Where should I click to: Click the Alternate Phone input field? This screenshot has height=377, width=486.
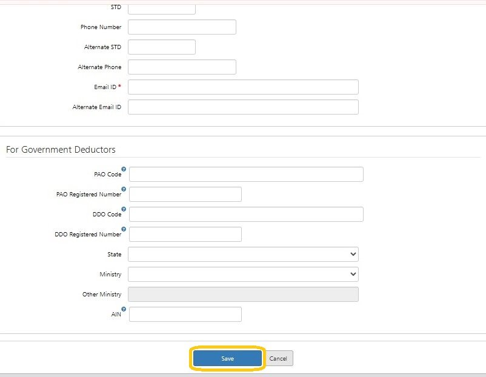coord(182,67)
